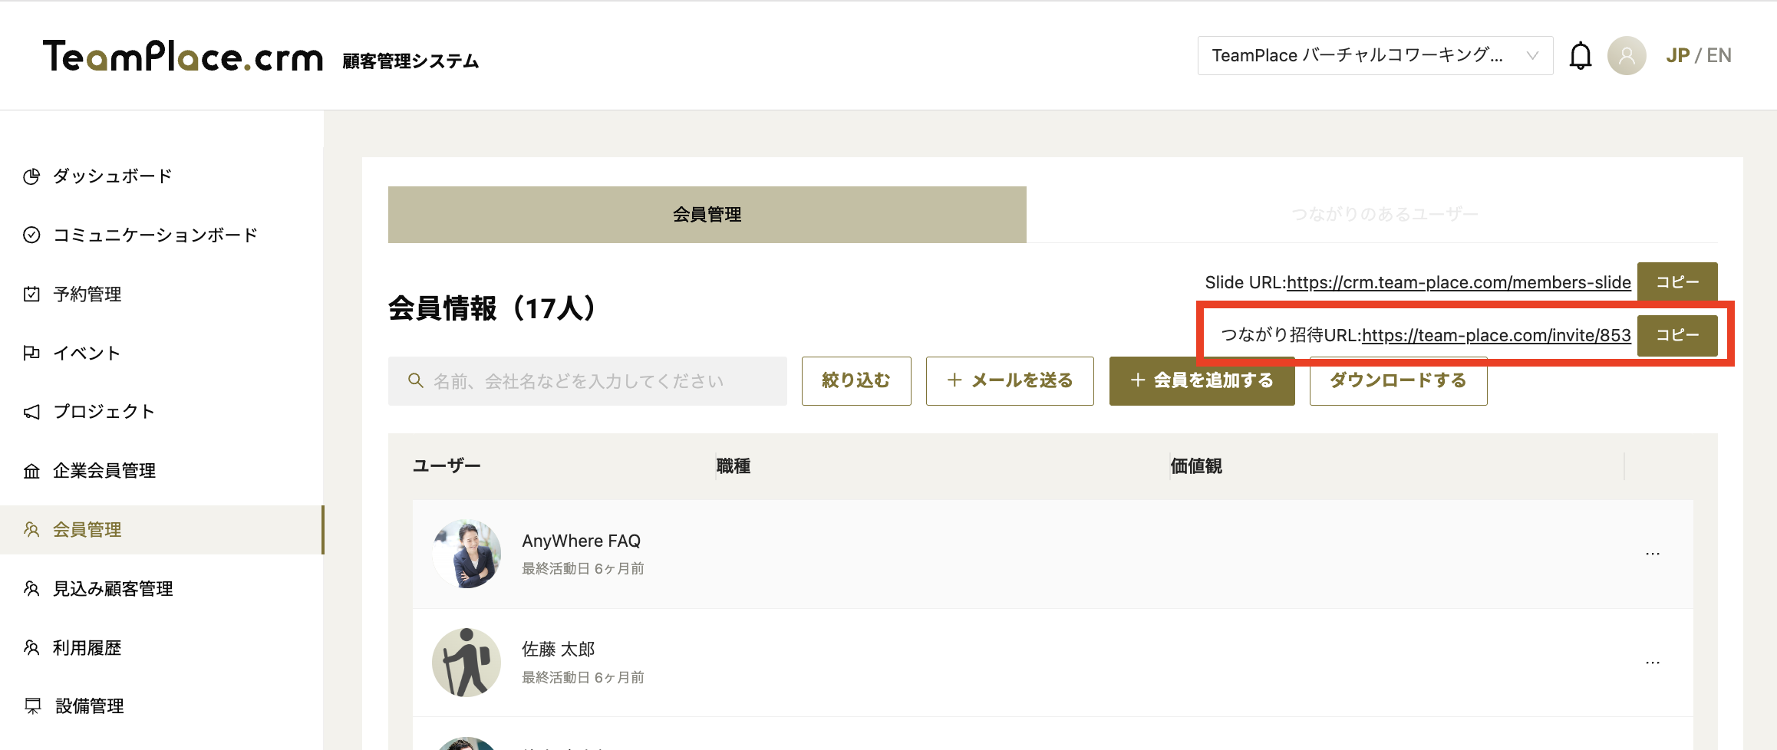Click the event flag icon

31,353
